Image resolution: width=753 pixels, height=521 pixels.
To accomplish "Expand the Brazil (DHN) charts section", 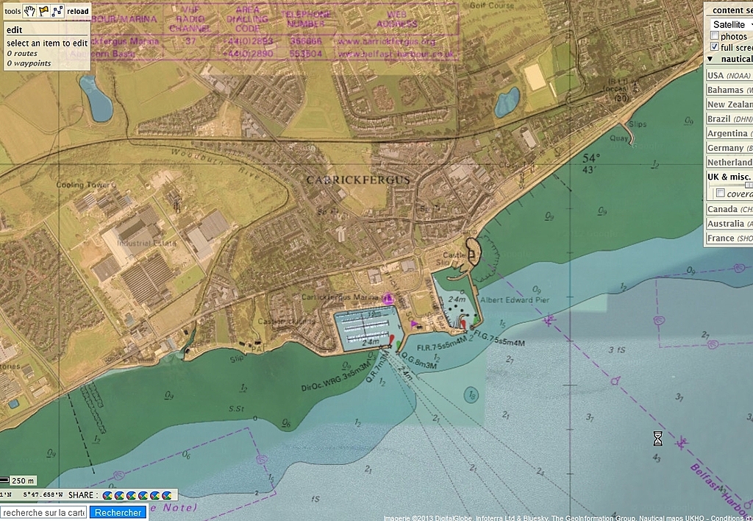I will click(x=729, y=118).
